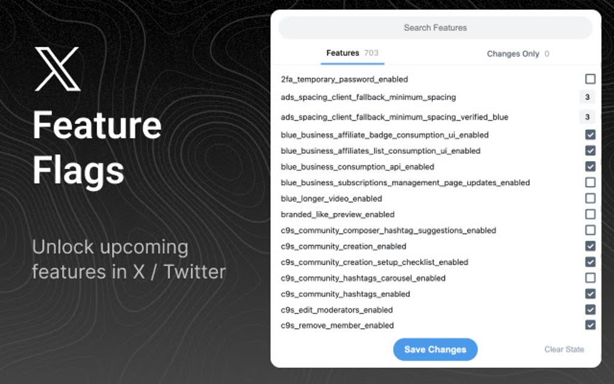Disable blue_business_consumption_api_enabled
Viewport: 614px width, 384px height.
tap(590, 167)
